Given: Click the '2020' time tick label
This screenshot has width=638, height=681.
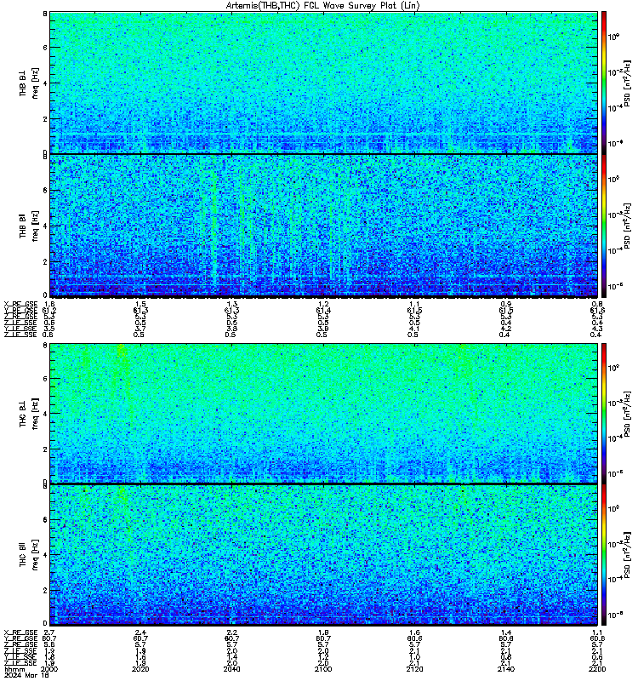Looking at the screenshot, I should click(x=140, y=669).
